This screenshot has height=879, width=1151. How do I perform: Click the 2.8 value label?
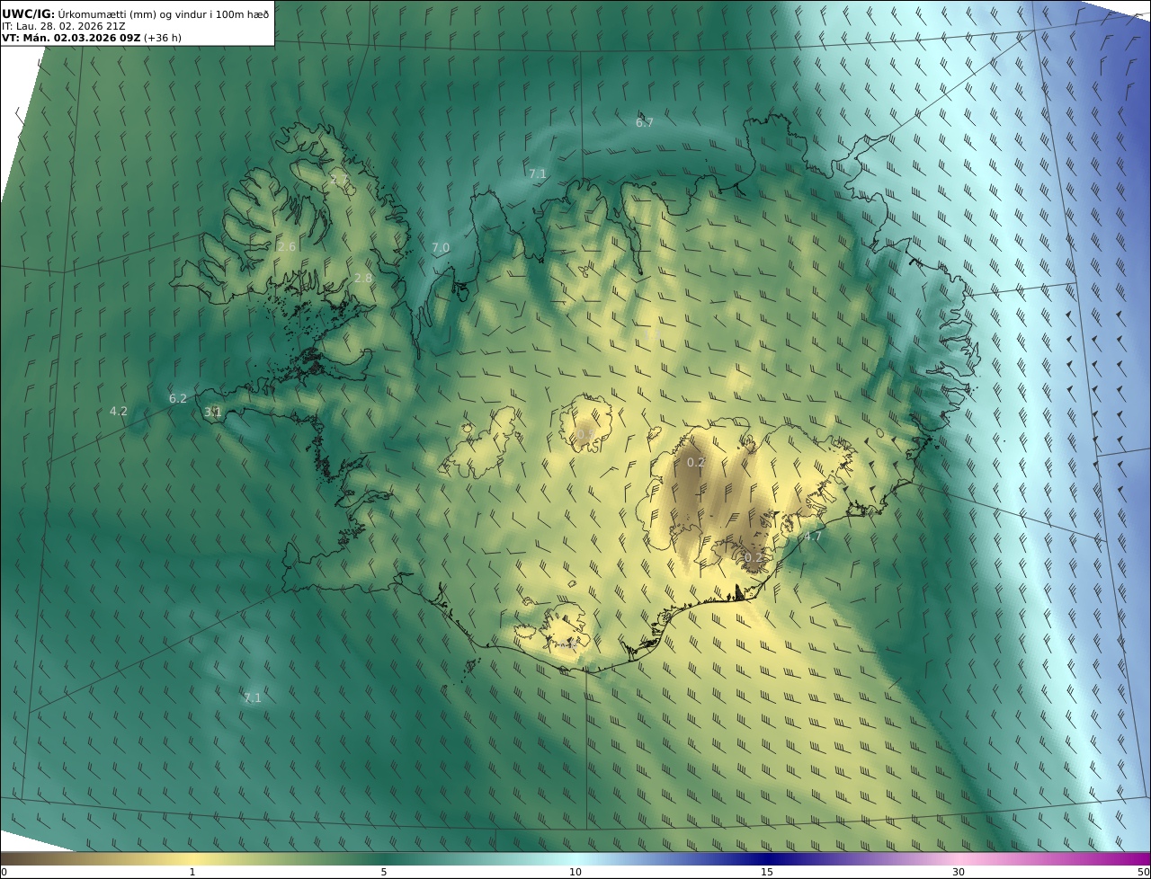(363, 279)
